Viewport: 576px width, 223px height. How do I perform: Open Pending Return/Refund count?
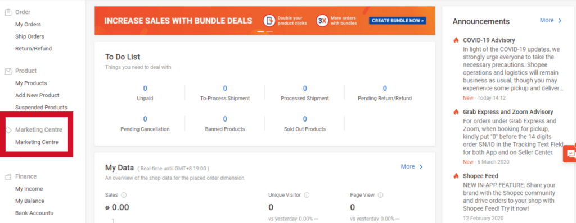click(x=385, y=89)
